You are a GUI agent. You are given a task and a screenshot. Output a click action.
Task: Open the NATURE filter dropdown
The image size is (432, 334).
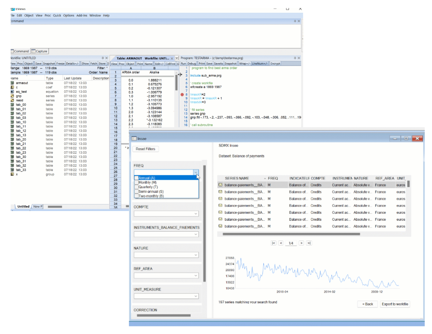tap(196, 255)
